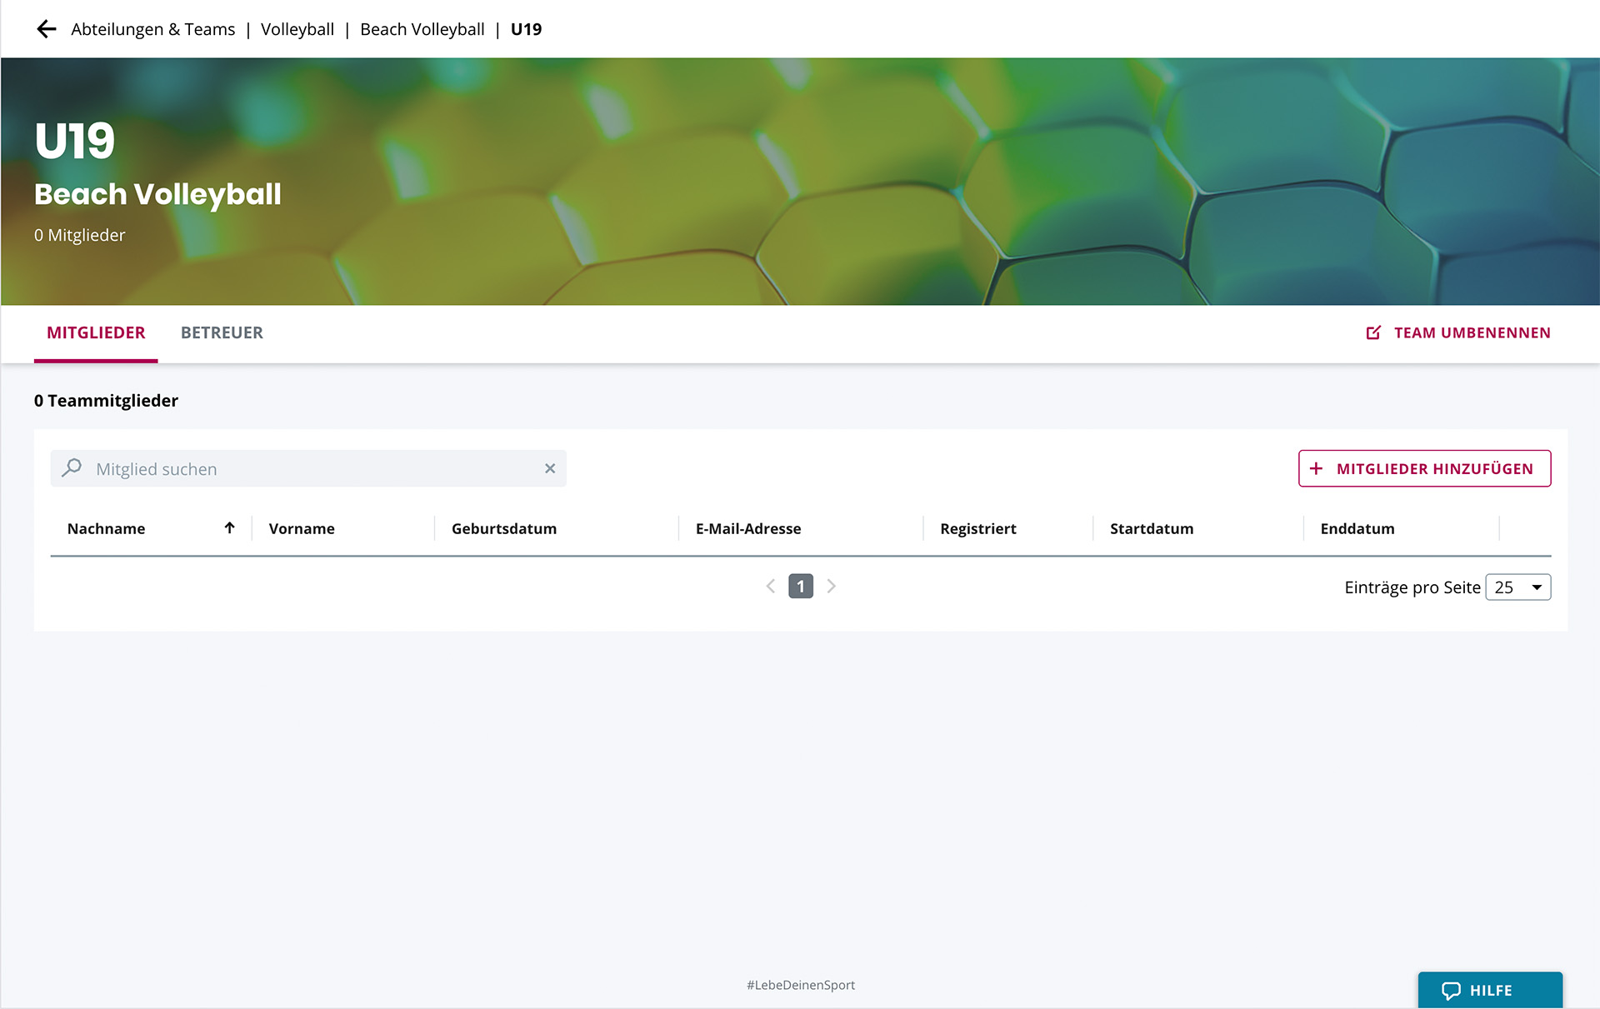Viewport: 1600px width, 1009px height.
Task: Click Mitglieder hinzufügen button
Action: [x=1424, y=468]
